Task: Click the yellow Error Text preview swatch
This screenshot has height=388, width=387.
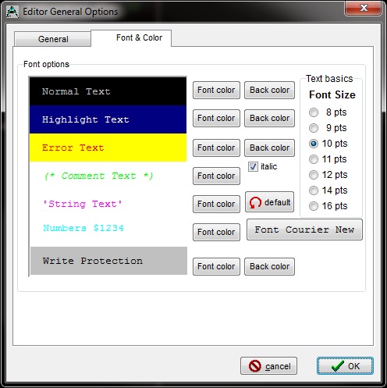Action: tap(108, 148)
